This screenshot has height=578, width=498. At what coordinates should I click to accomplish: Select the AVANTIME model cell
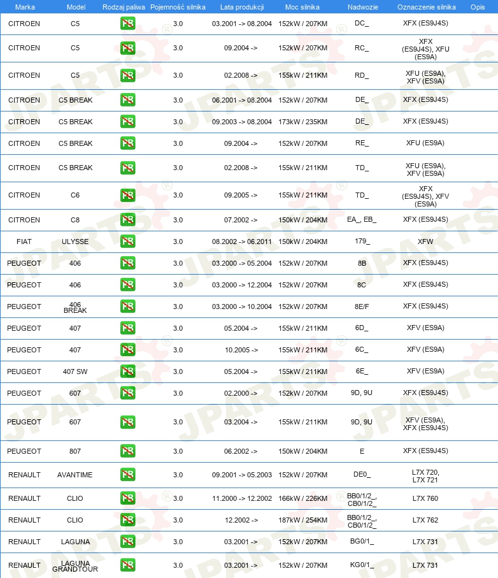75,475
